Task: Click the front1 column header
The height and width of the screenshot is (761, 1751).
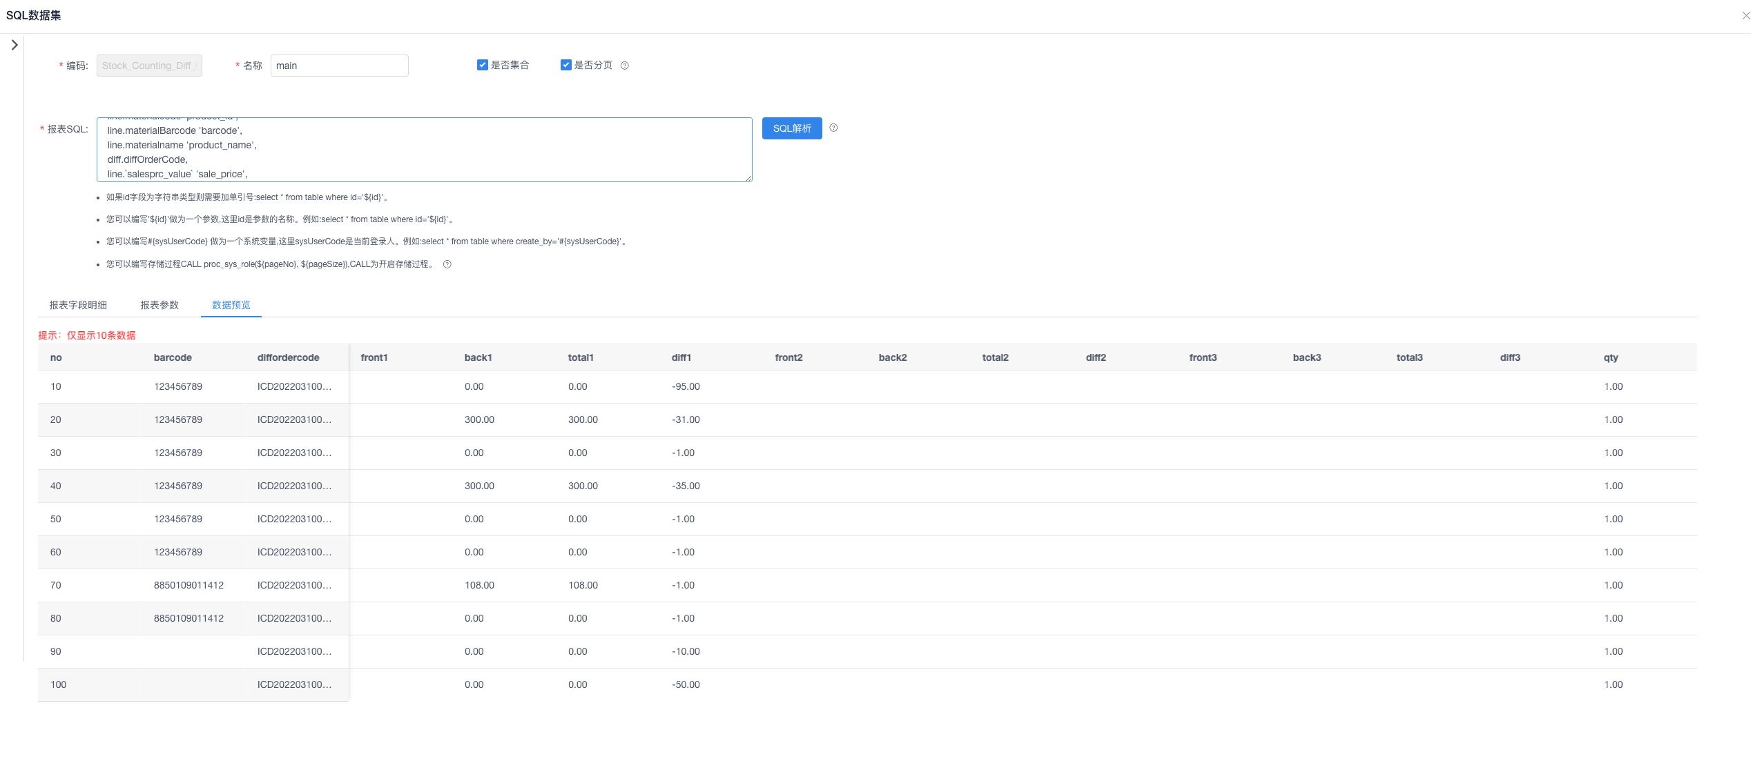Action: click(374, 357)
